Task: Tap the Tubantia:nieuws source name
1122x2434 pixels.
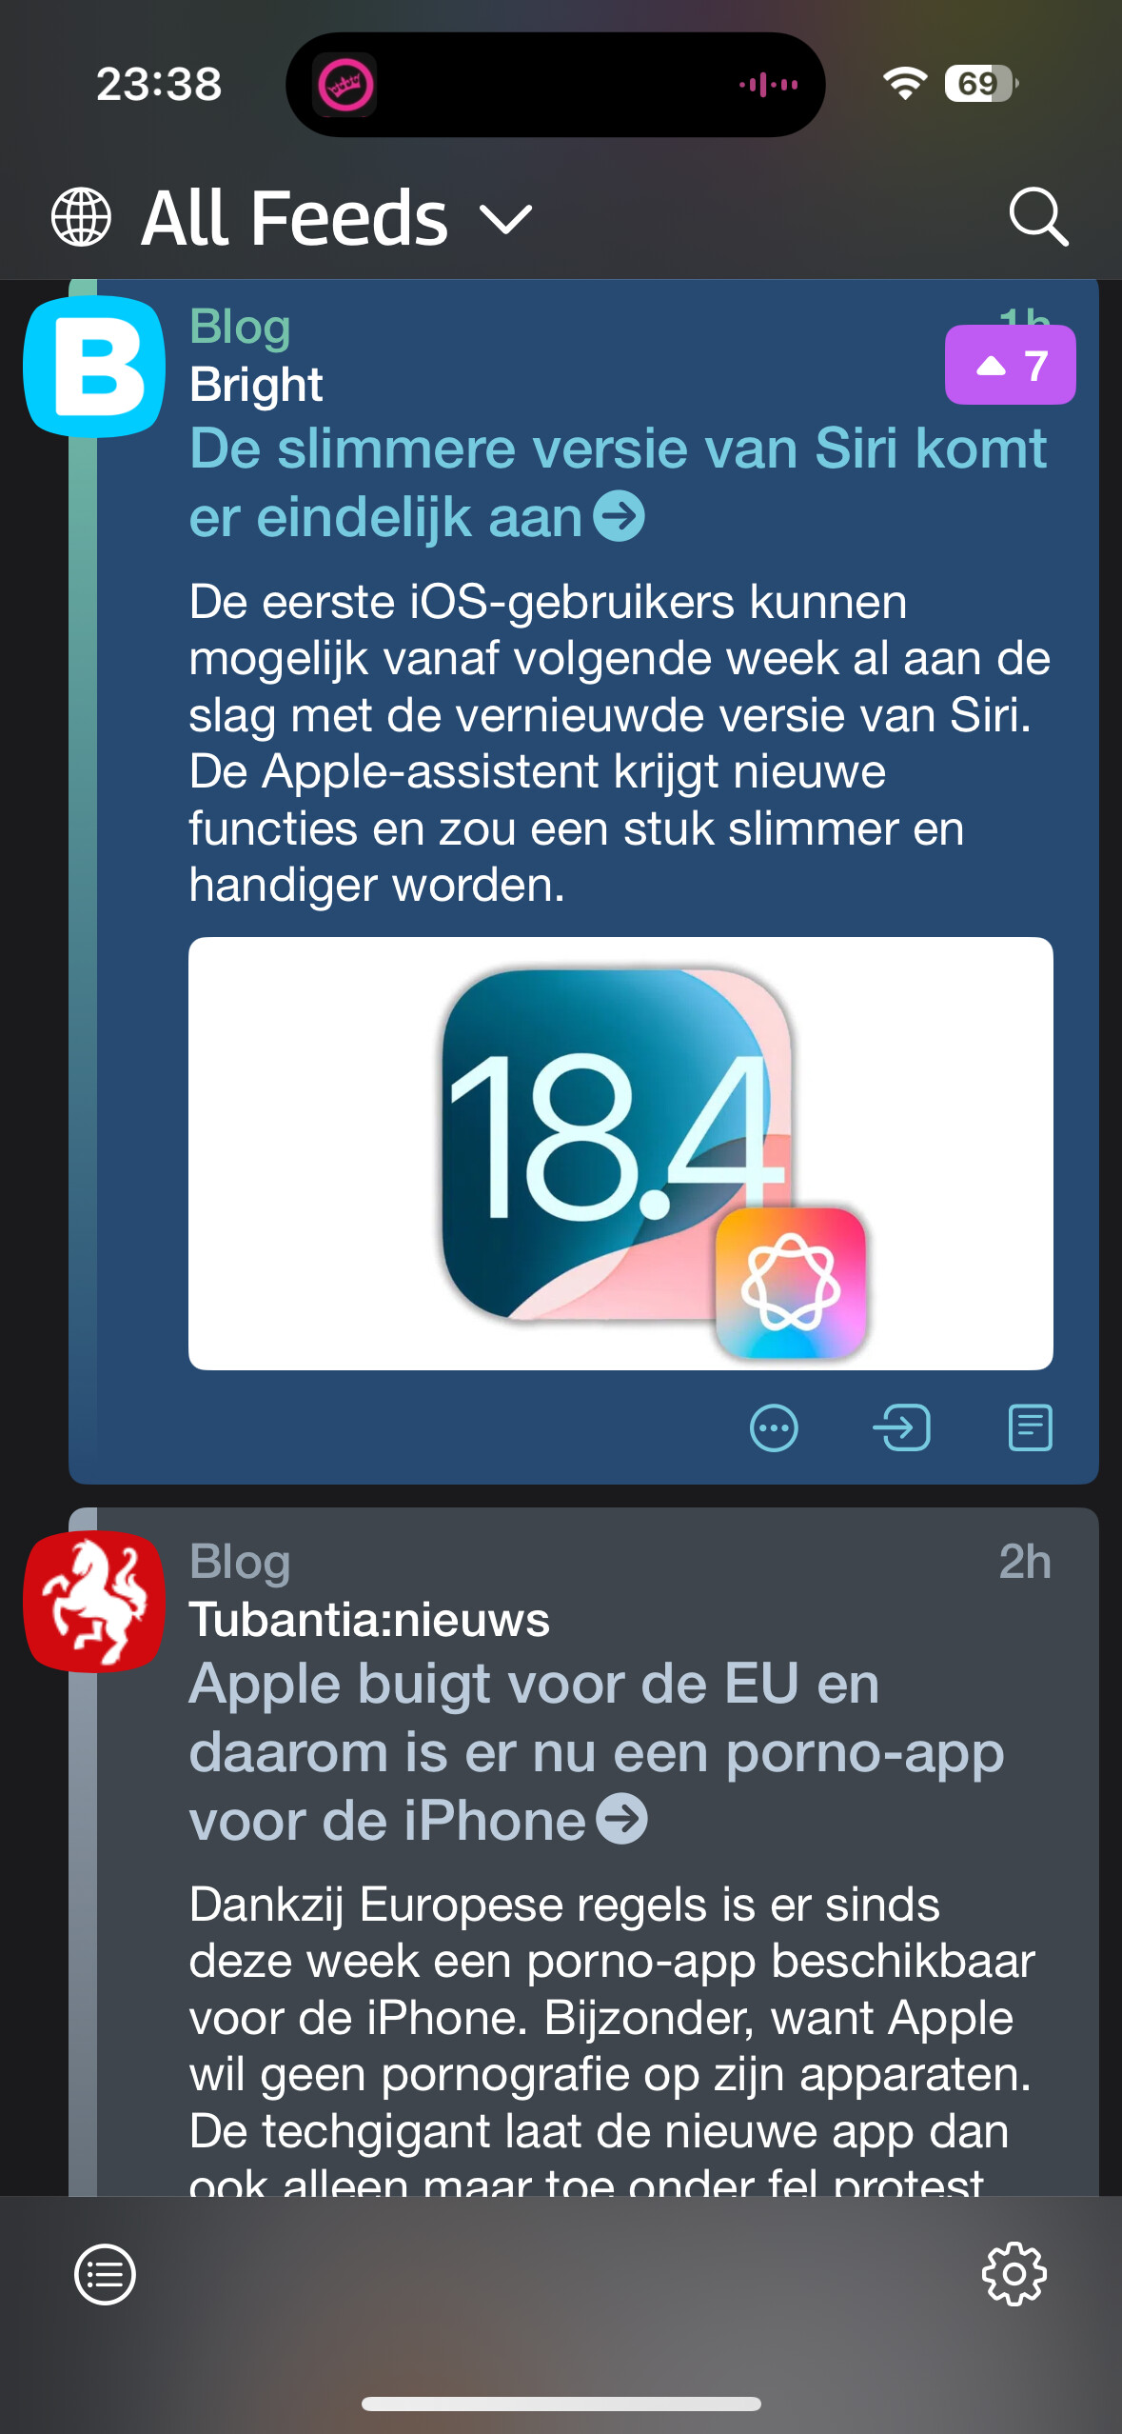Action: point(369,1619)
